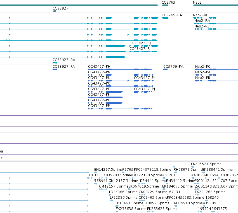Click the CG9769-RA transcript label
The width and height of the screenshot is (238, 213).
(x=172, y=15)
